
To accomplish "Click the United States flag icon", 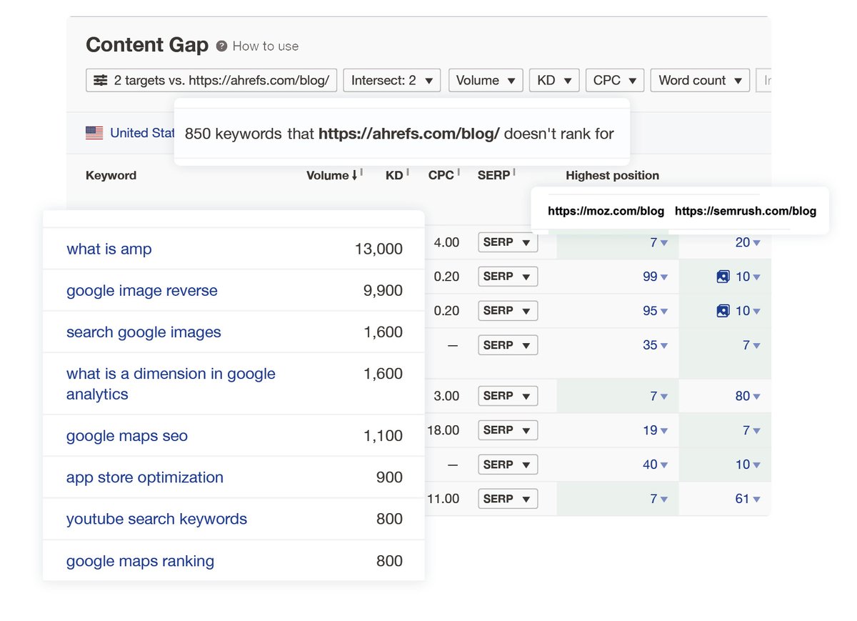I will pyautogui.click(x=94, y=132).
